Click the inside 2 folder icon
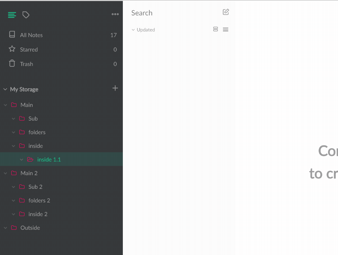 (22, 214)
